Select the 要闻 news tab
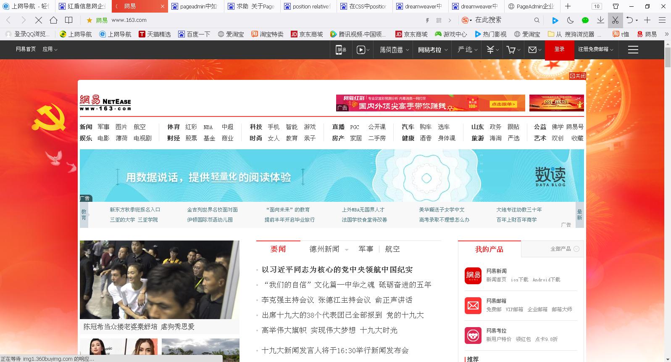This screenshot has width=671, height=362. [278, 249]
